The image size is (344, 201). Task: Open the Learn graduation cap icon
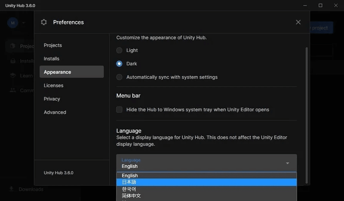(x=13, y=76)
